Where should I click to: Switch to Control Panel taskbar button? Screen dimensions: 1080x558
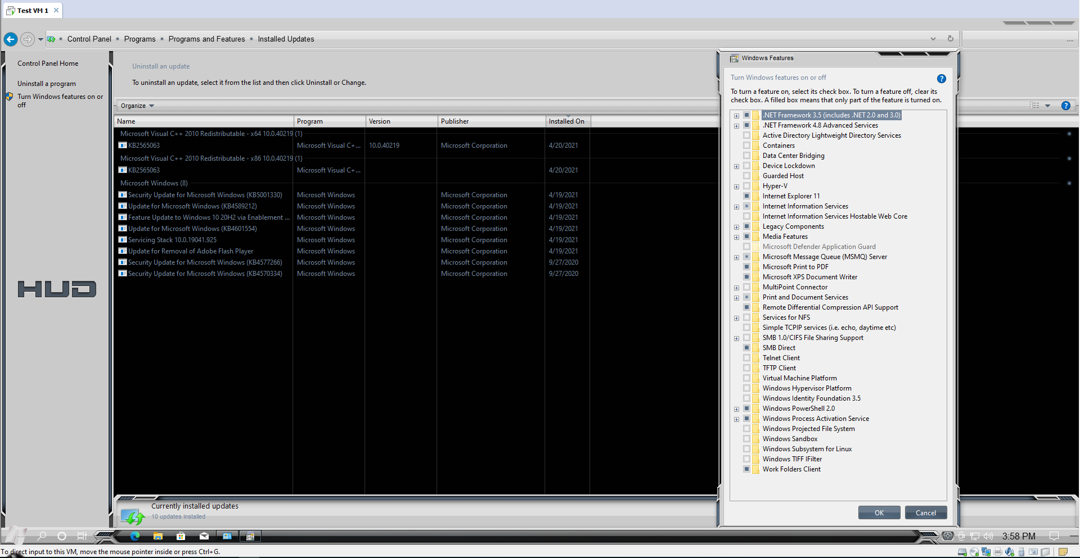pos(227,536)
